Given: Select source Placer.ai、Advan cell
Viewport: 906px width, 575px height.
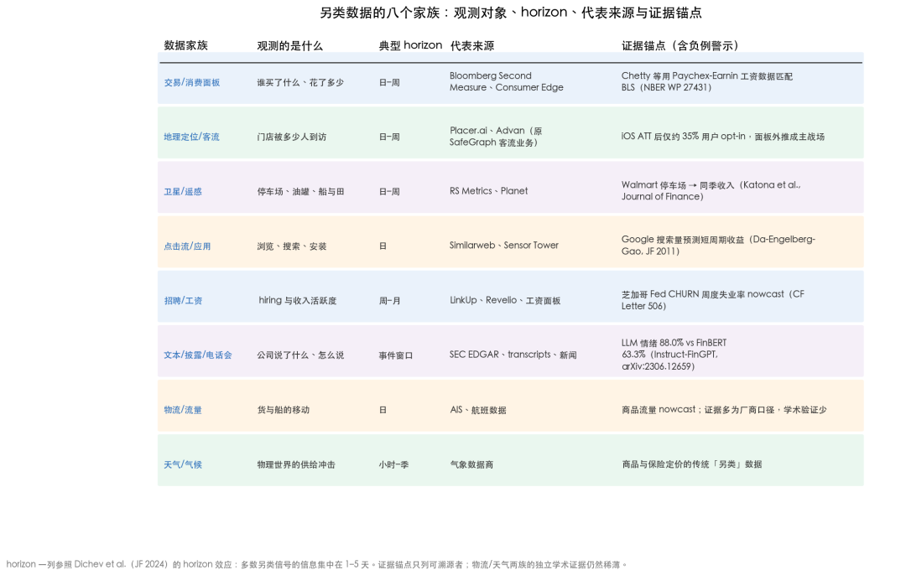Looking at the screenshot, I should [496, 137].
